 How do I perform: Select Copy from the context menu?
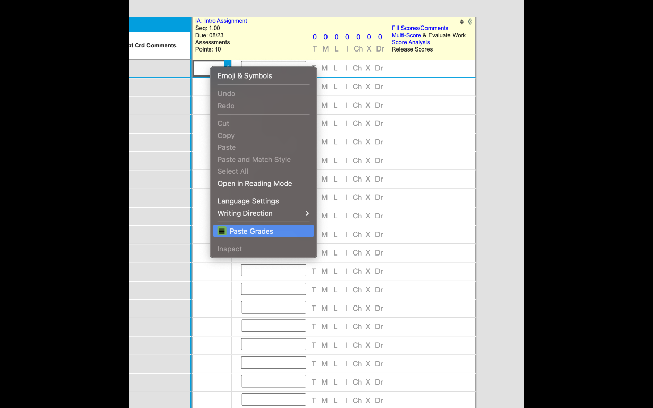(263, 136)
